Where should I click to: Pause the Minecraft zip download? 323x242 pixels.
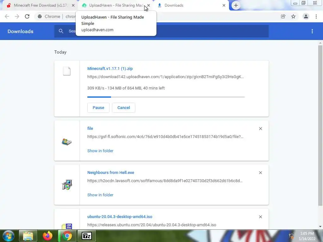(98, 108)
